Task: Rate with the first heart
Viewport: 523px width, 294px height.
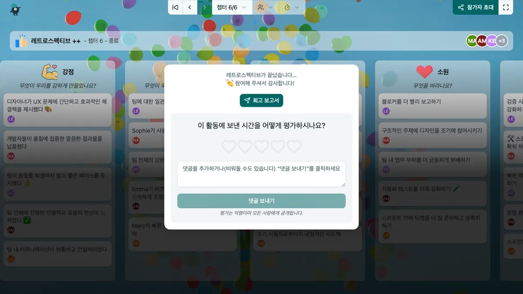Action: 229,146
